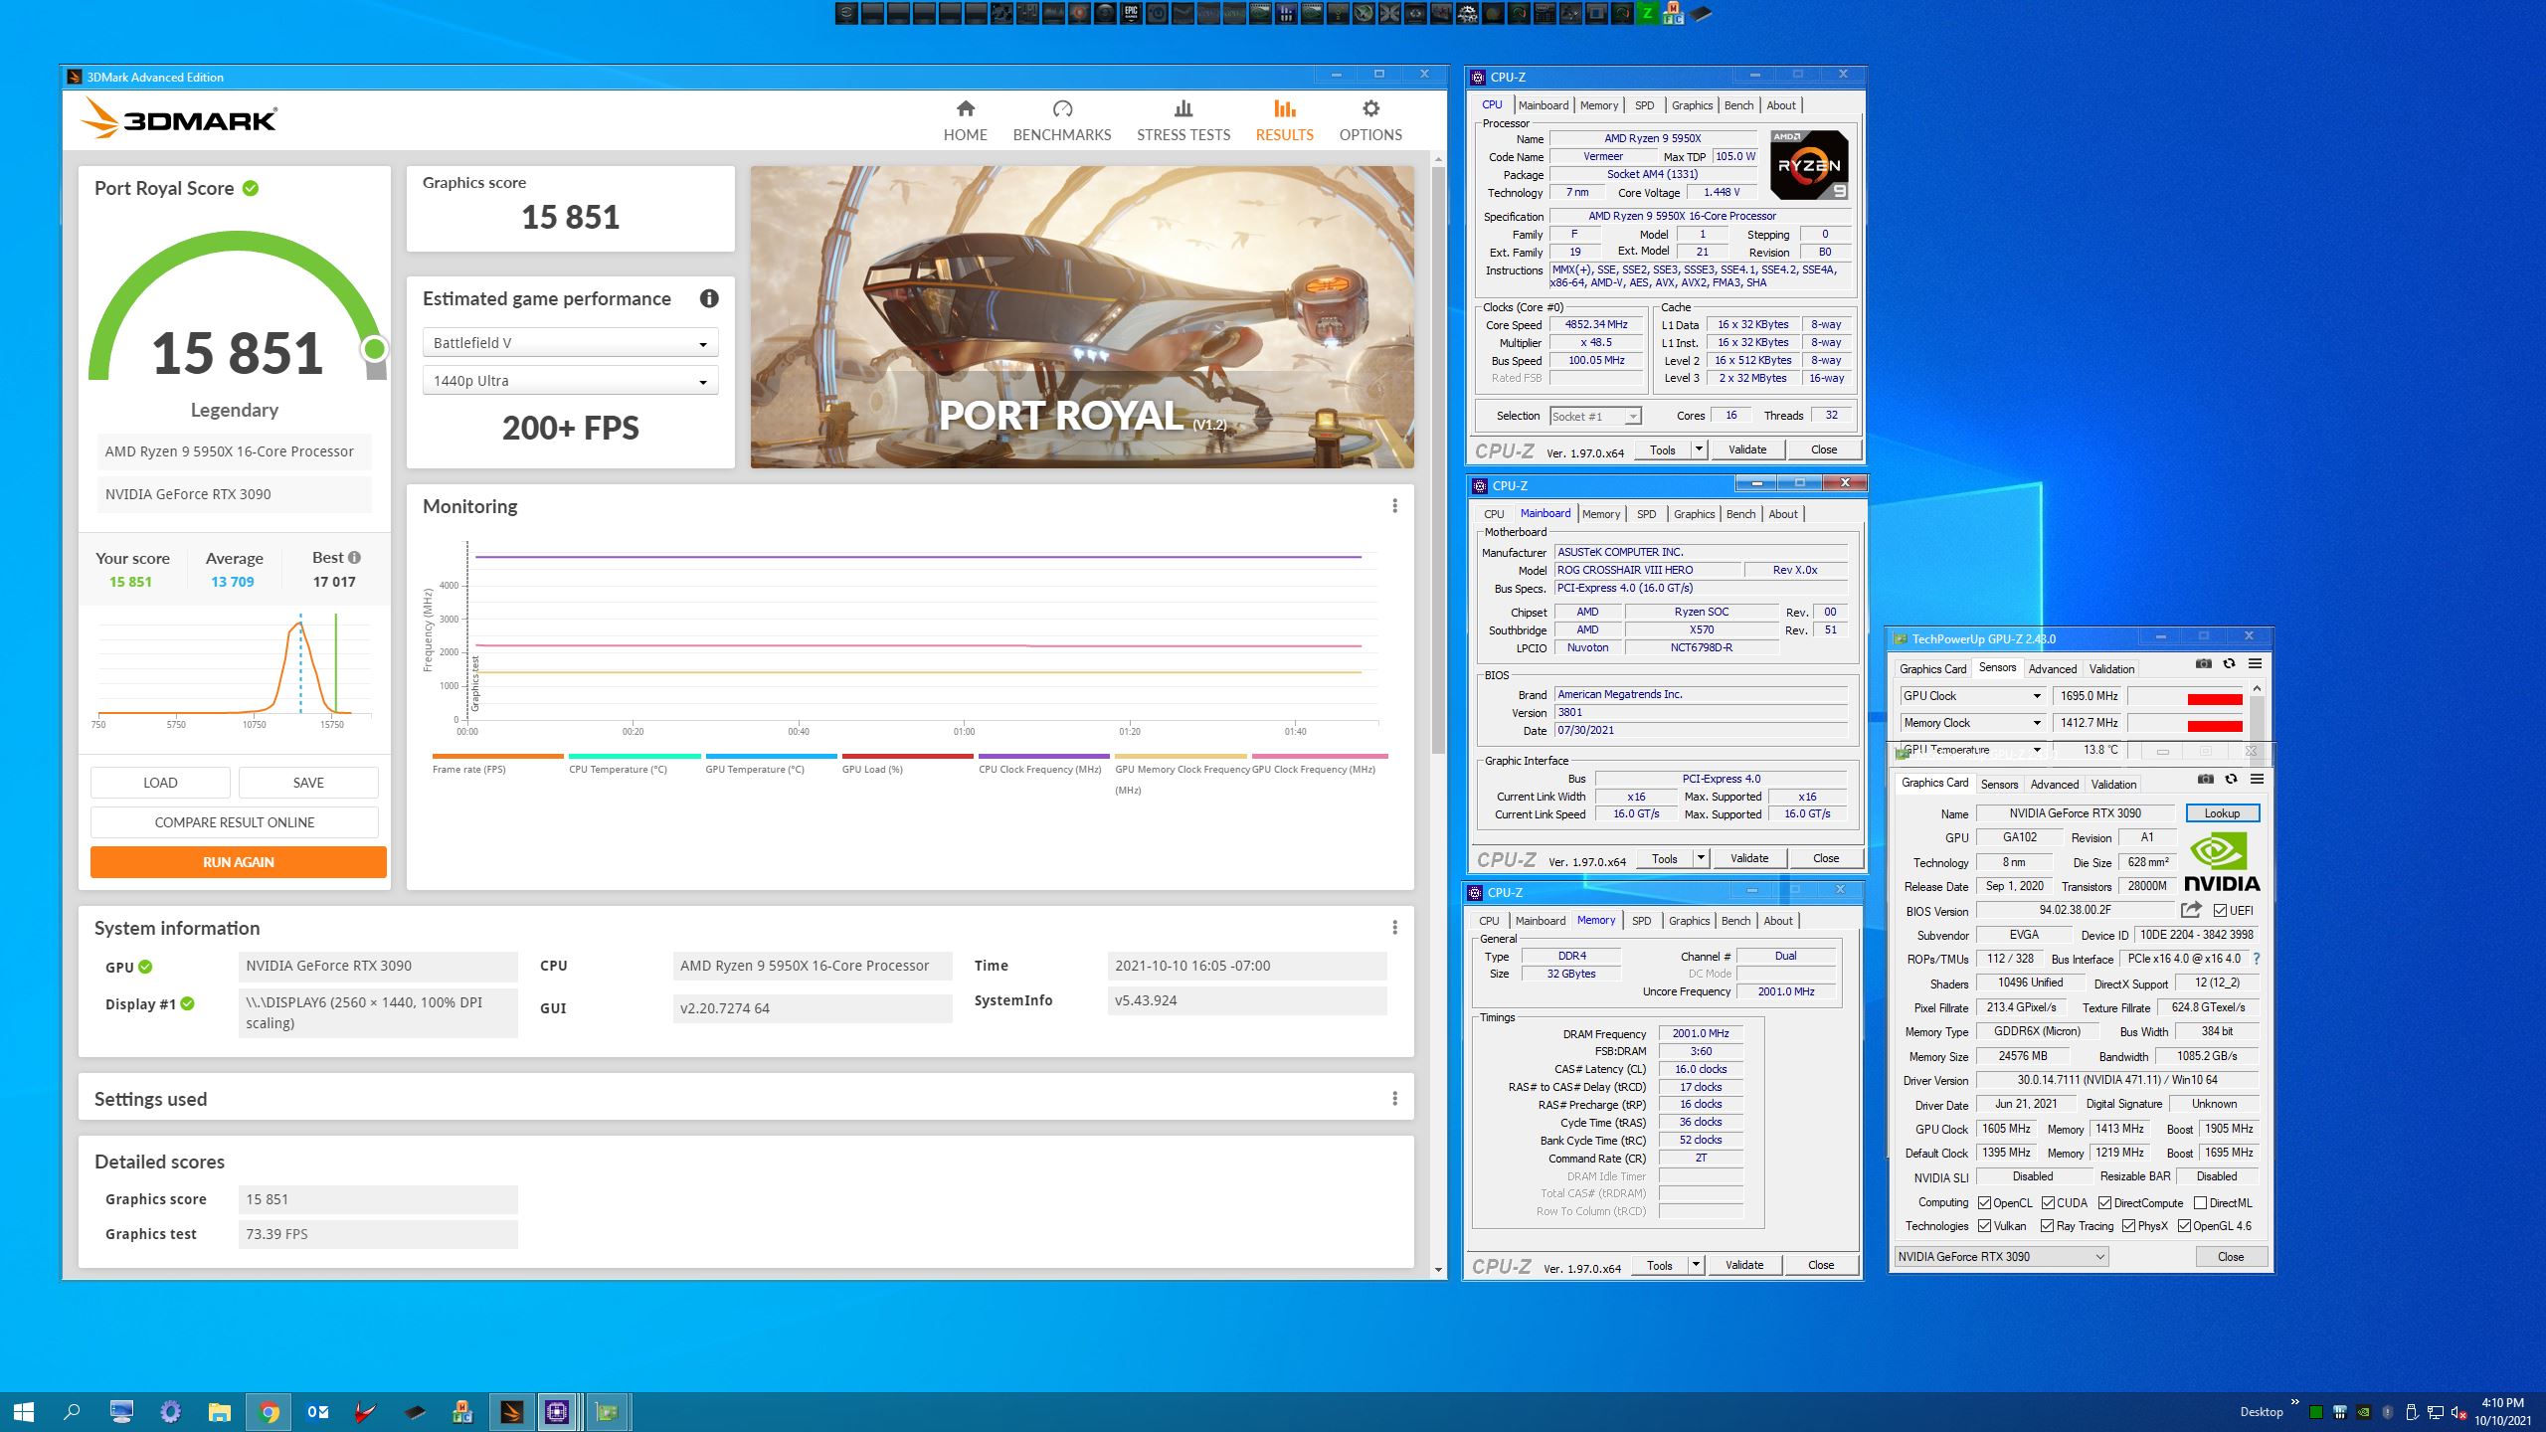
Task: Switch to the SPD tab in top CPU-Z
Action: 1644,105
